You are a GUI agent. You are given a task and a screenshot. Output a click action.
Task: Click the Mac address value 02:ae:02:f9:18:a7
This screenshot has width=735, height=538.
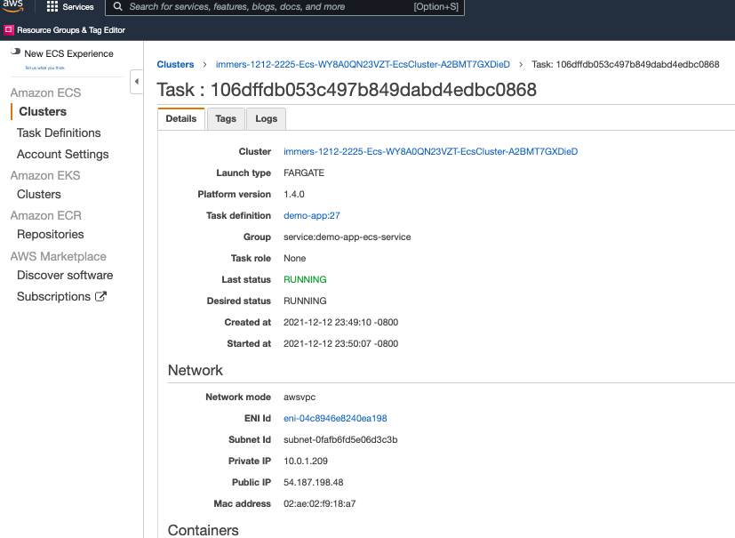point(320,503)
